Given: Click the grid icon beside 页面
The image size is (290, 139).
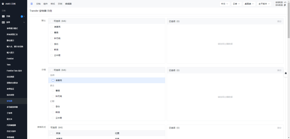Looking at the screenshot, I should 3,16.
